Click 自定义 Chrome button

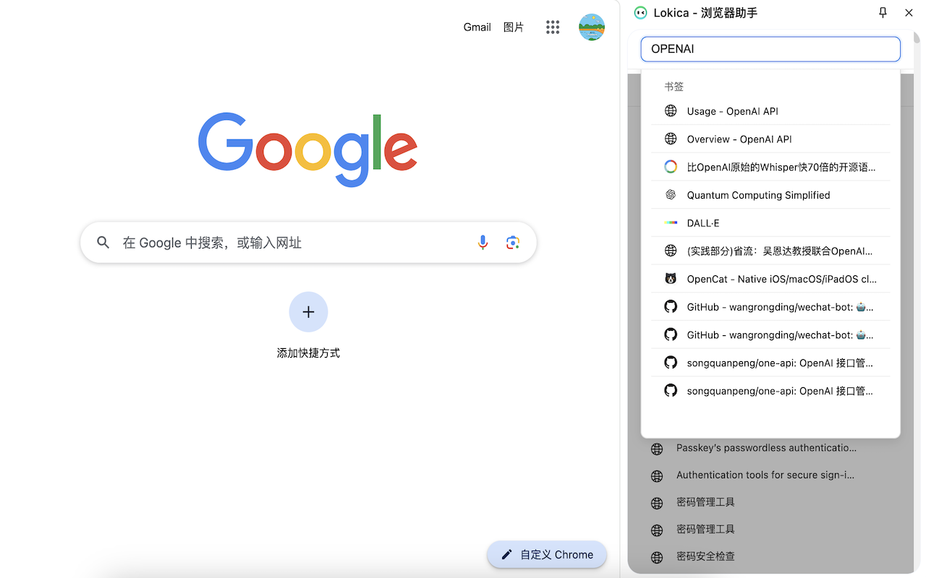[547, 555]
